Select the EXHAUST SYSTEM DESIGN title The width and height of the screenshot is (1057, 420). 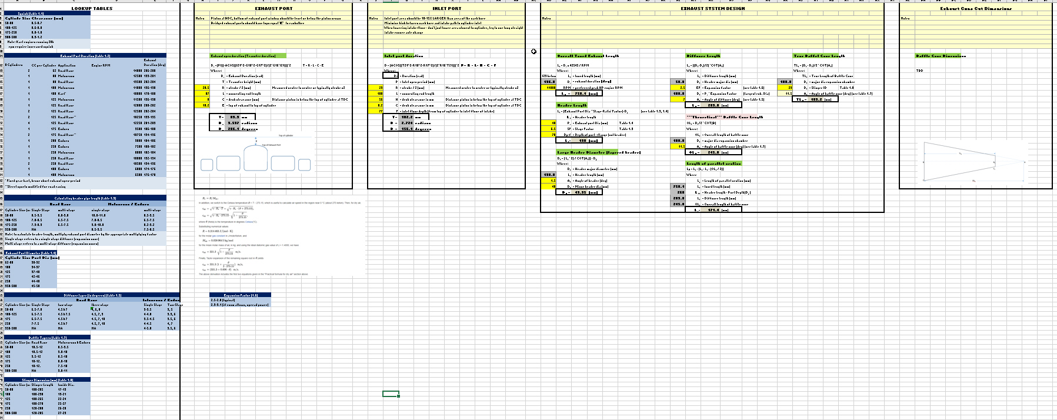coord(712,8)
